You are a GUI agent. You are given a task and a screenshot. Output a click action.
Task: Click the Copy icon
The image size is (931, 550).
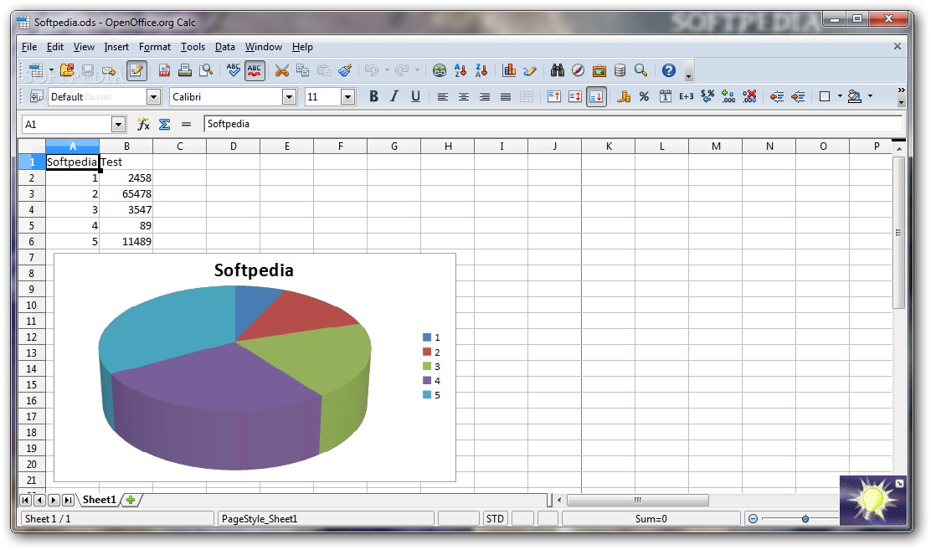tap(303, 70)
